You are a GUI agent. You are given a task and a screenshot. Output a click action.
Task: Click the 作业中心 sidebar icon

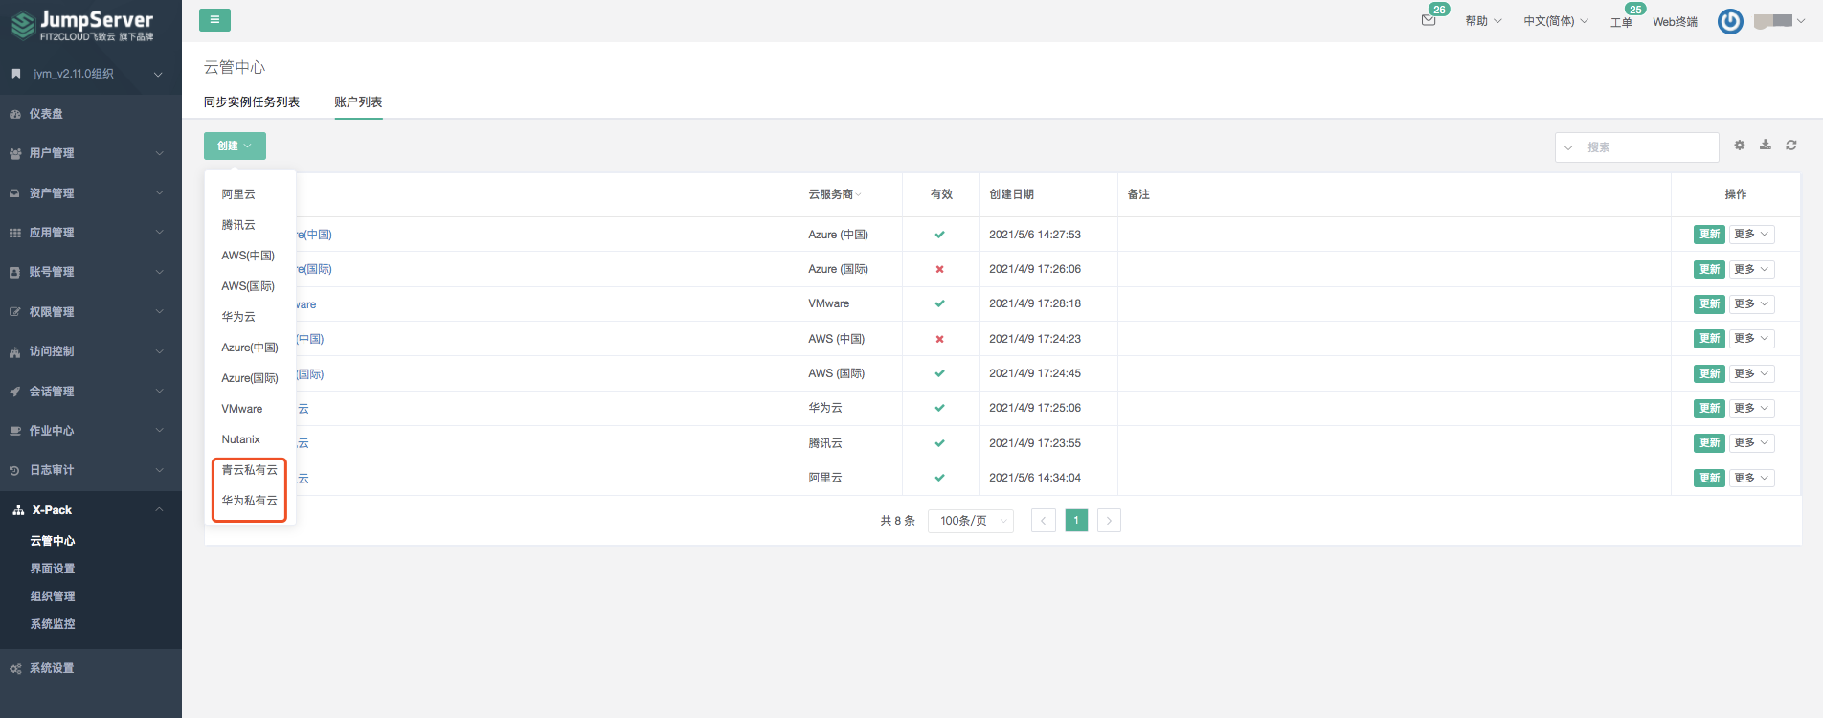15,431
